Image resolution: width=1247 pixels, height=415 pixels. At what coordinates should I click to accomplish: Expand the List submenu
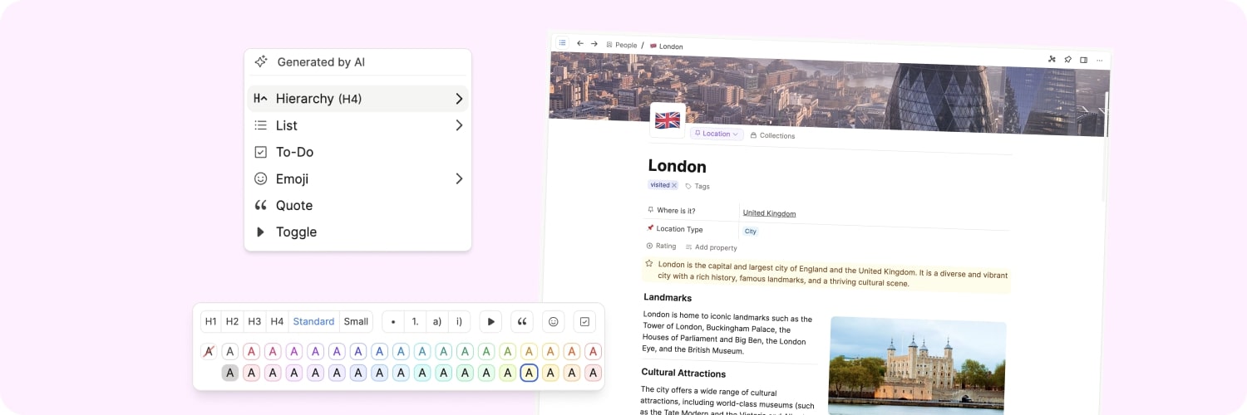coord(458,125)
